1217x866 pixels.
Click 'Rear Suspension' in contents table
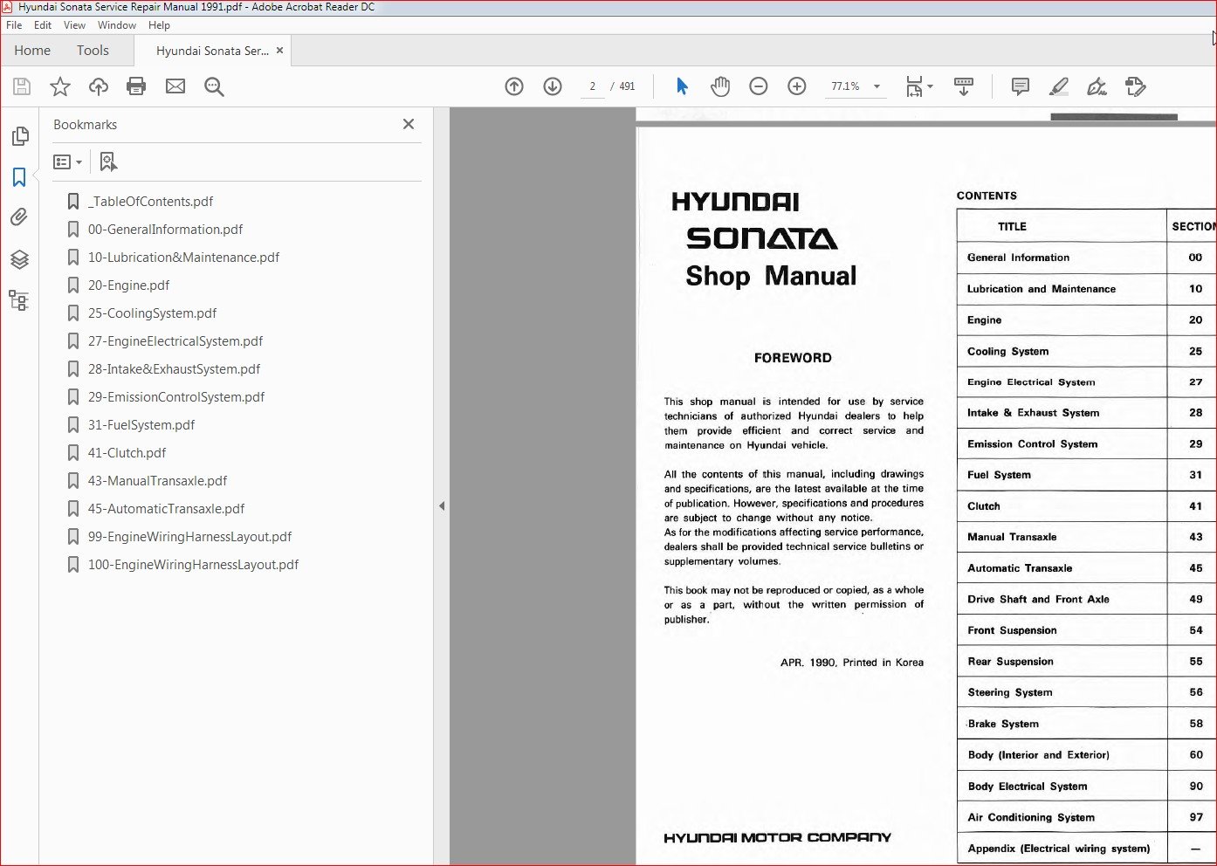tap(1010, 662)
